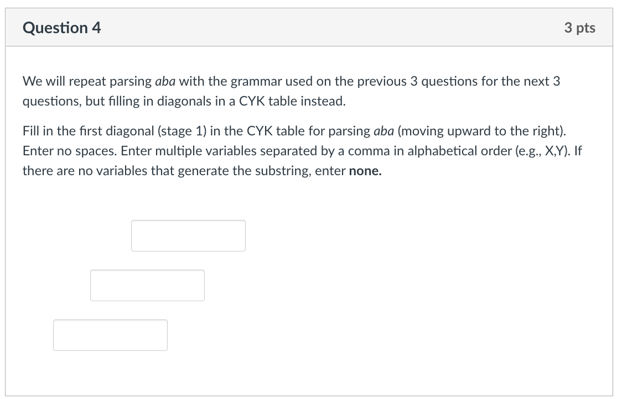Click the 3 pts label
The width and height of the screenshot is (622, 399).
click(x=580, y=28)
